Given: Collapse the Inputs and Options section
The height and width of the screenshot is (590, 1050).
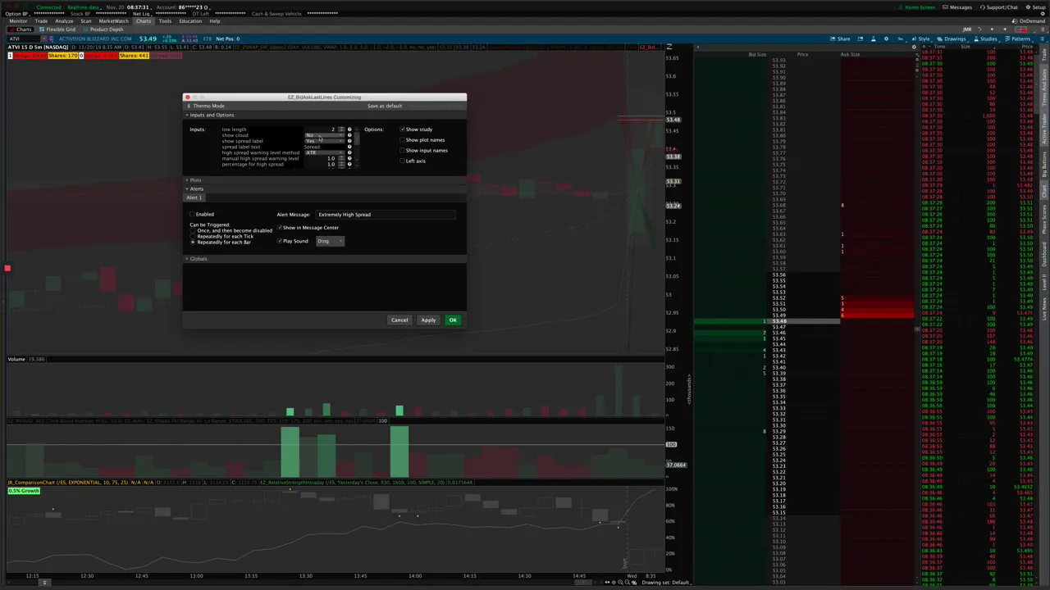Looking at the screenshot, I should pos(187,115).
